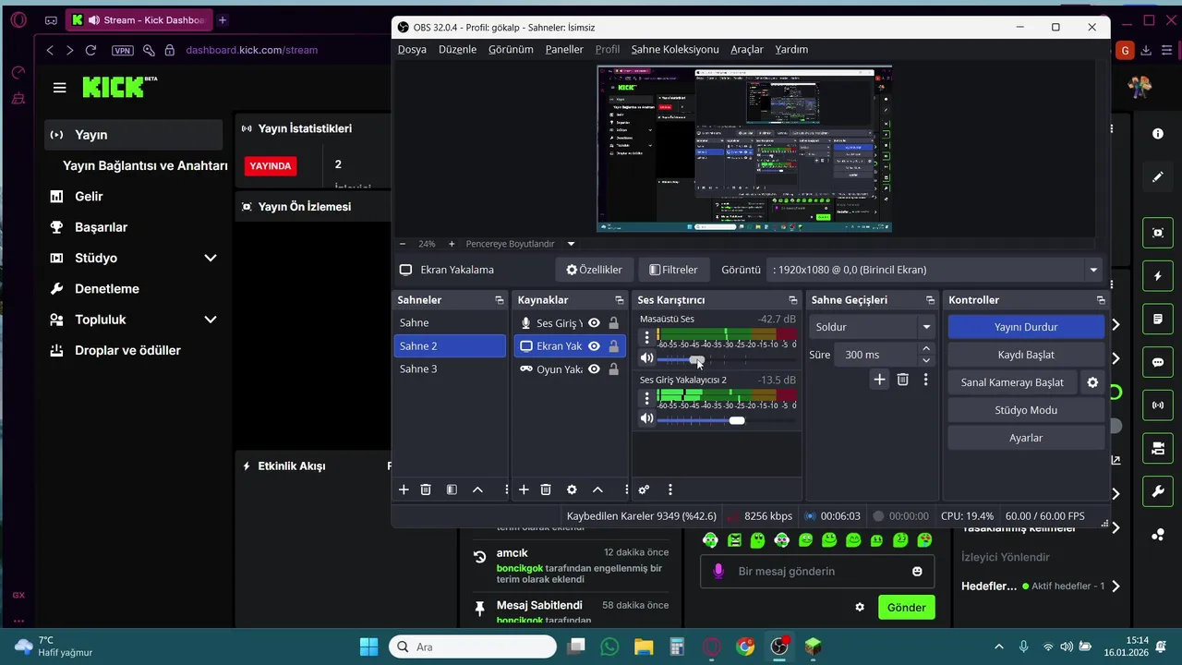Add a new scene with the plus icon
Viewport: 1182px width, 665px height.
click(404, 490)
